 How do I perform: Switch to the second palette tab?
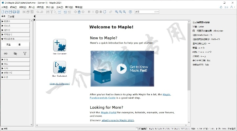pyautogui.click(x=11, y=16)
